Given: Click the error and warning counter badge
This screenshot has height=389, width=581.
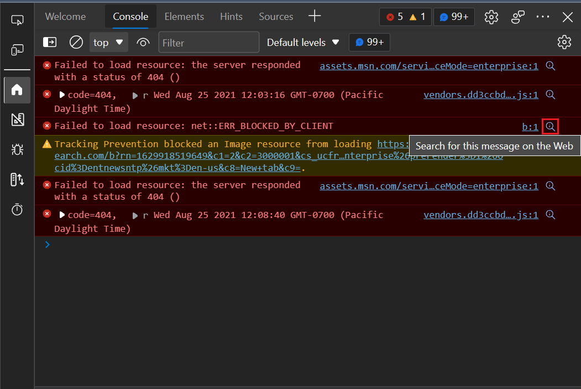Looking at the screenshot, I should tap(405, 17).
